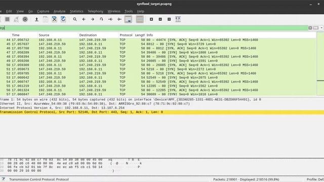Click the tcp display filter field
Screen dimensions: 324x182
[154, 28]
